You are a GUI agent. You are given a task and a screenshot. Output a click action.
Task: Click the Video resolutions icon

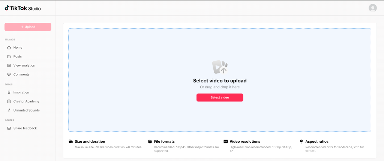tap(225, 142)
